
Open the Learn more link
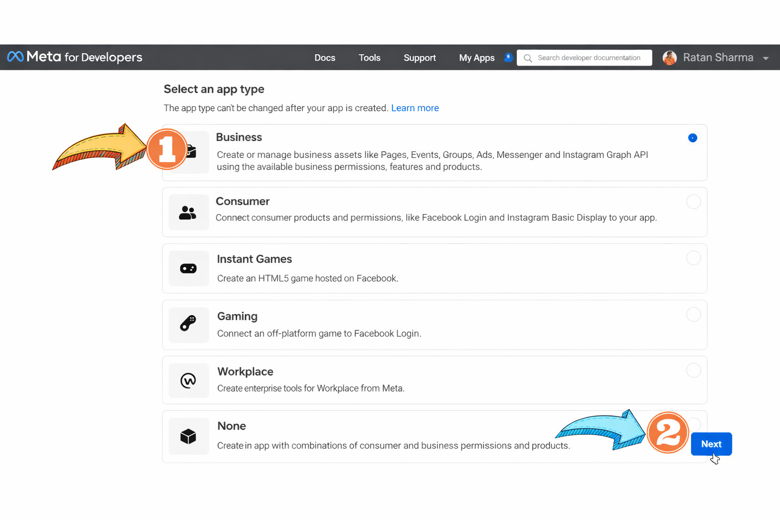point(415,108)
